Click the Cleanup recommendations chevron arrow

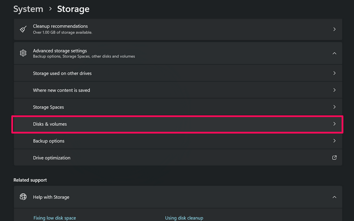click(335, 29)
